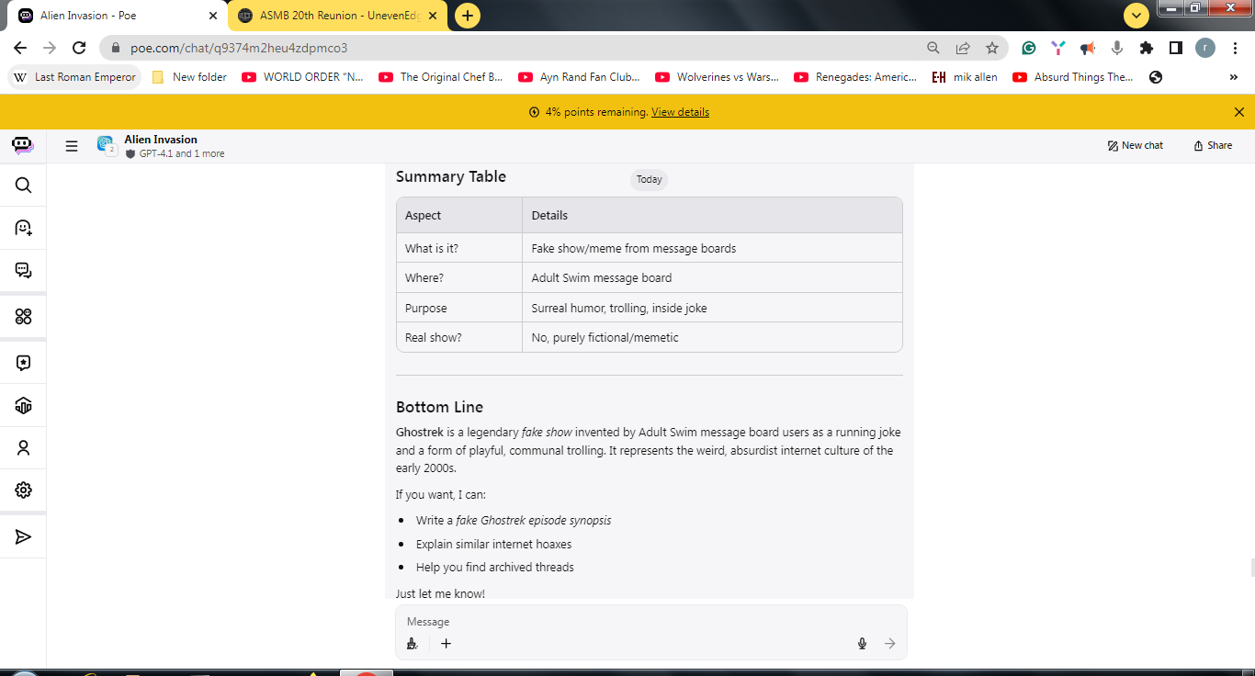Open the explore apps grid icon
Screen dimensions: 1255x676
click(23, 317)
